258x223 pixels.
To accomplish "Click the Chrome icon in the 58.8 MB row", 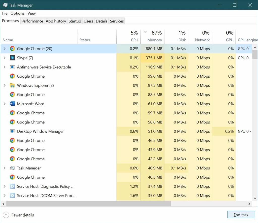I will pos(12,122).
